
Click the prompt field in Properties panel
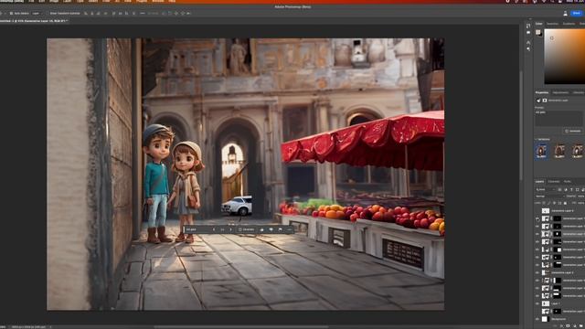(x=558, y=118)
